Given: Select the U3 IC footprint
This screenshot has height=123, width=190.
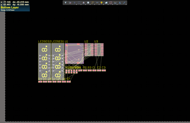Looking at the screenshot, I should point(99,50).
